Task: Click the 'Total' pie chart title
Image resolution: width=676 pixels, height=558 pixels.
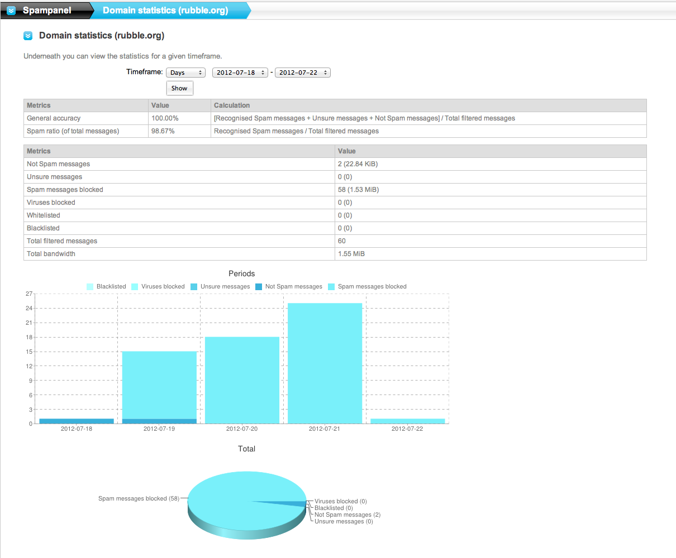Action: click(246, 449)
